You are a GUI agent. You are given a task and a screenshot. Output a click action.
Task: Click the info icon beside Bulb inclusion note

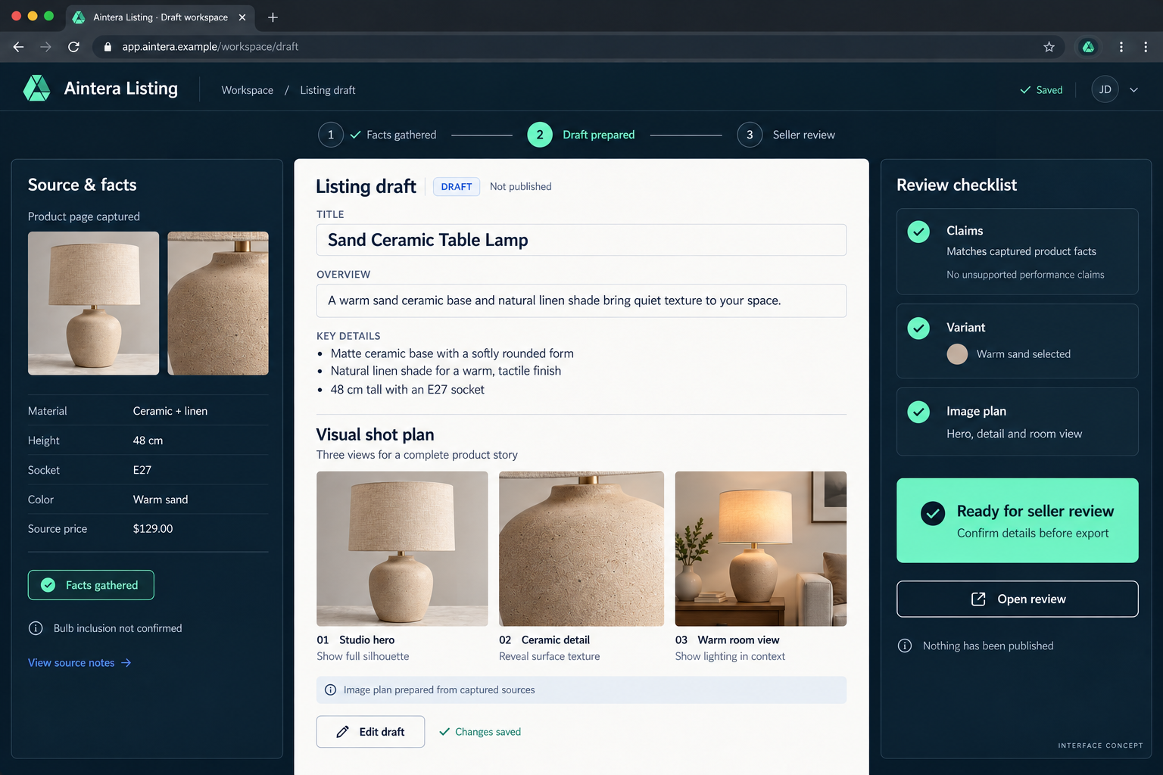(x=36, y=628)
